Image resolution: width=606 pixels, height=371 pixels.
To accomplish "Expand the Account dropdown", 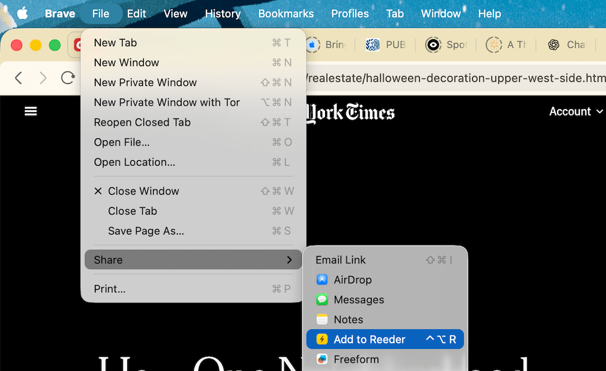I will [576, 112].
